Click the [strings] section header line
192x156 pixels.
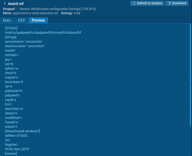point(11,37)
